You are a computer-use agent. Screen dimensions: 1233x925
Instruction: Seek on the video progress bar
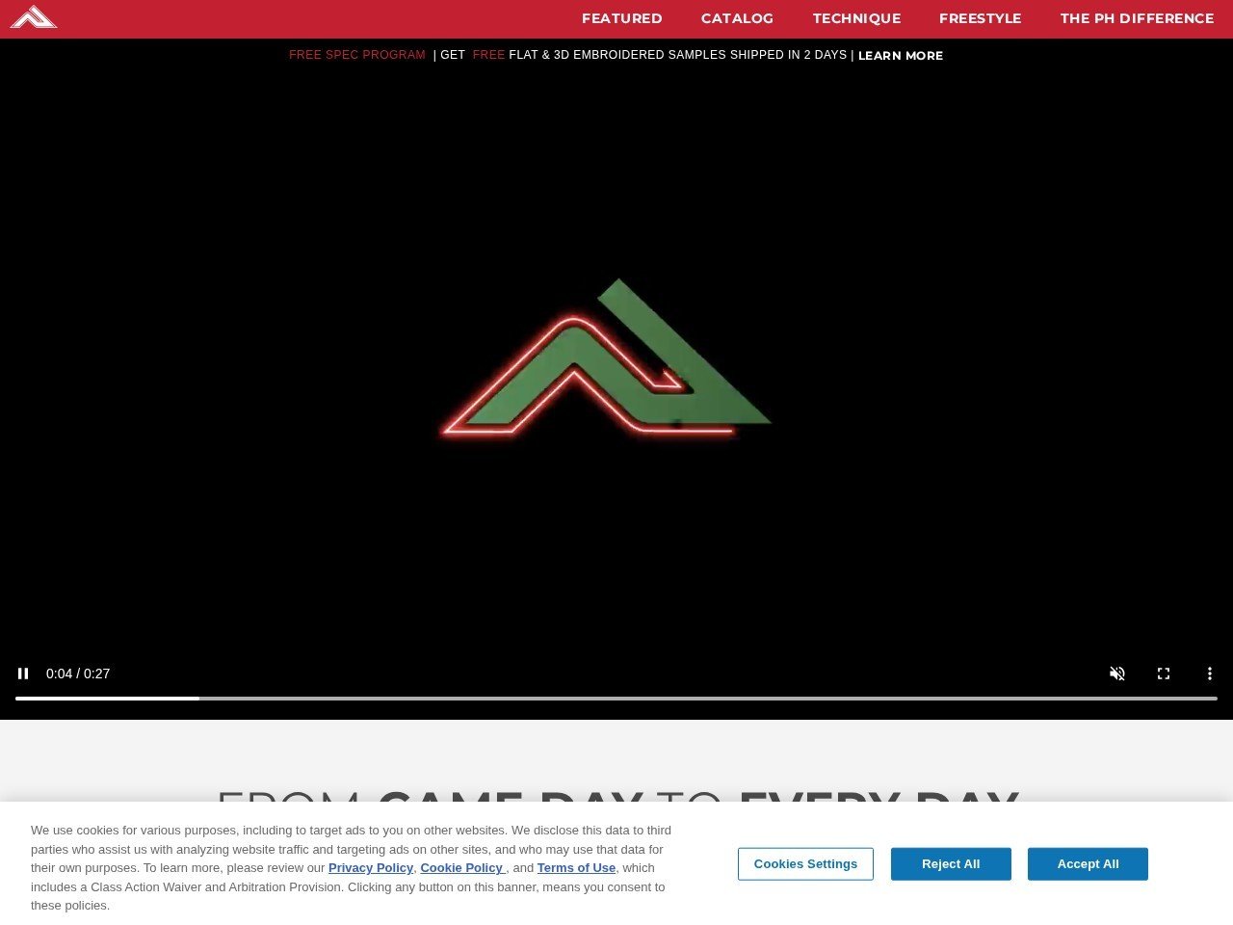click(616, 698)
